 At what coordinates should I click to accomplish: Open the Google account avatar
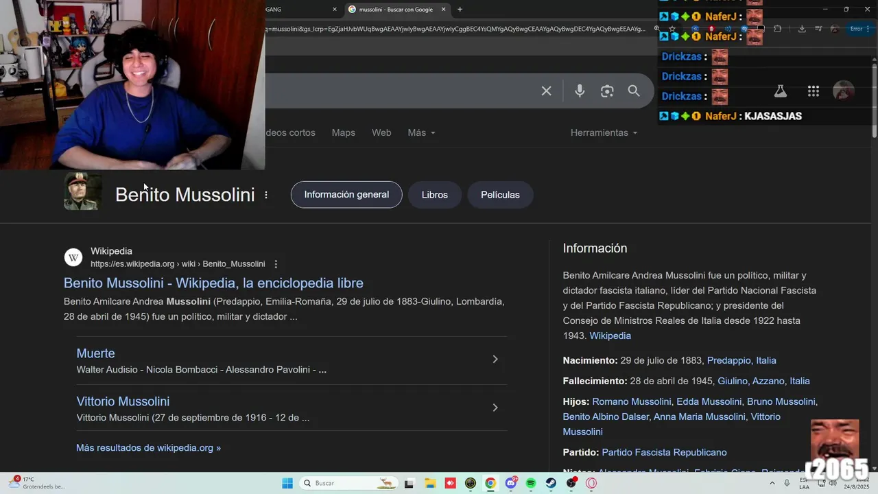pos(843,91)
